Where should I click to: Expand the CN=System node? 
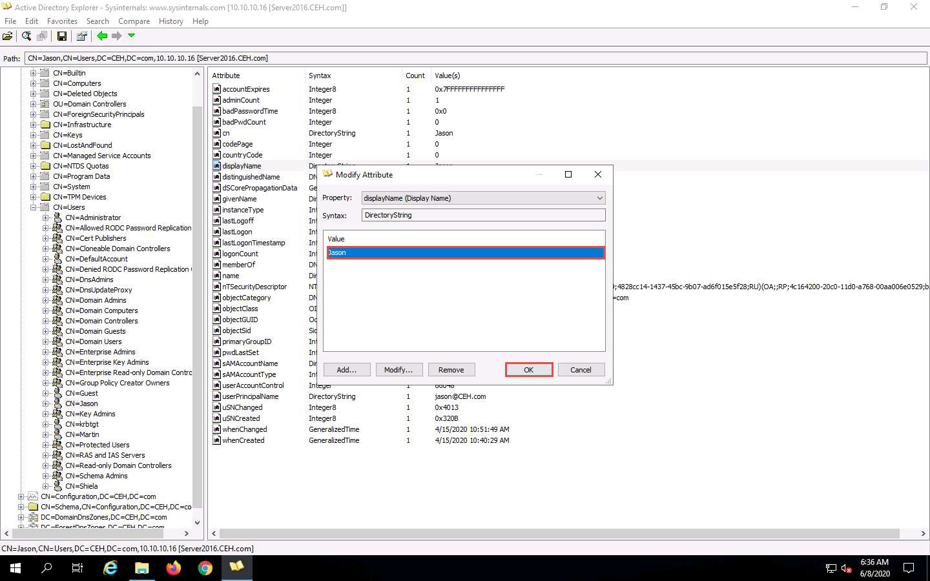pyautogui.click(x=33, y=187)
